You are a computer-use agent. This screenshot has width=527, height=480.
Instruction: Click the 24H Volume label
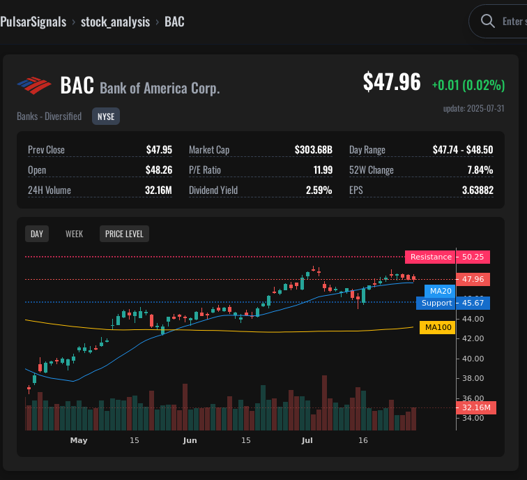tap(49, 190)
